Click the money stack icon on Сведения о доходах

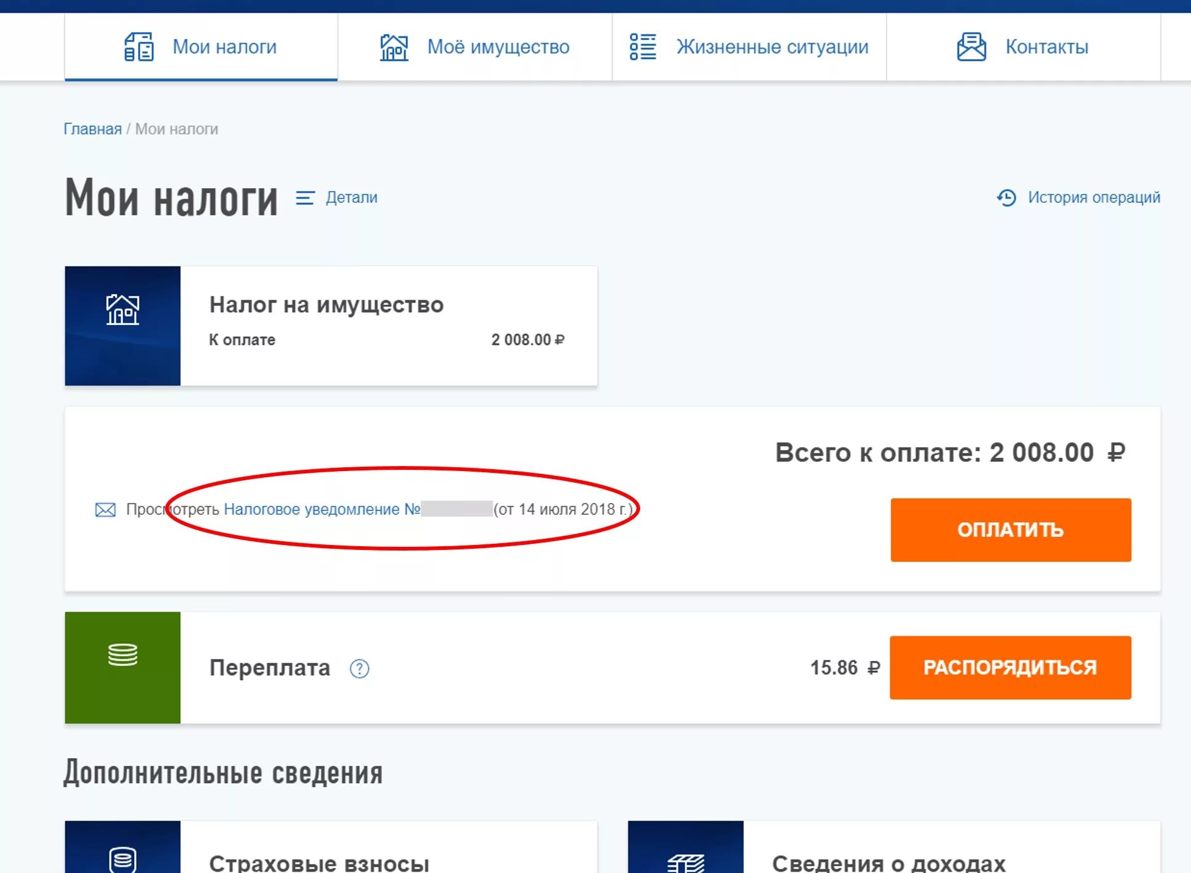pyautogui.click(x=686, y=863)
